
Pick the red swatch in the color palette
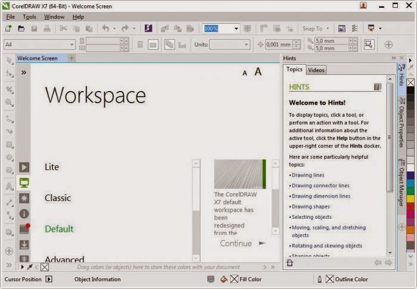point(410,206)
